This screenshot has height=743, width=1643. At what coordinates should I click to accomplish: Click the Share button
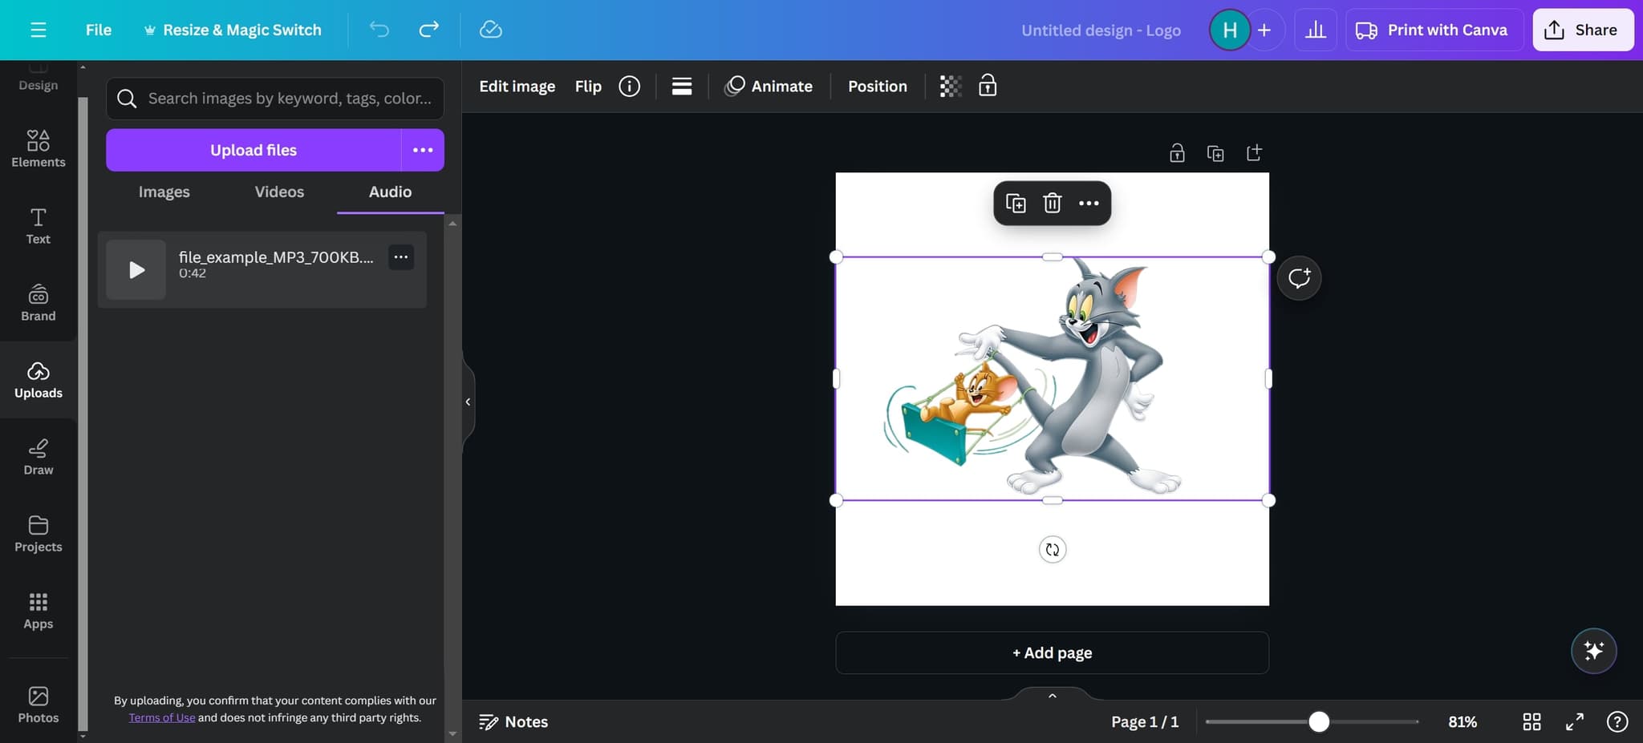pyautogui.click(x=1582, y=30)
